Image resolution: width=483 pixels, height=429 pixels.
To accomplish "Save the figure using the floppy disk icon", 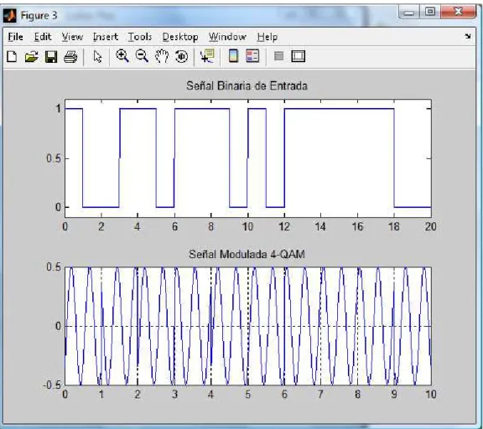I will 51,57.
